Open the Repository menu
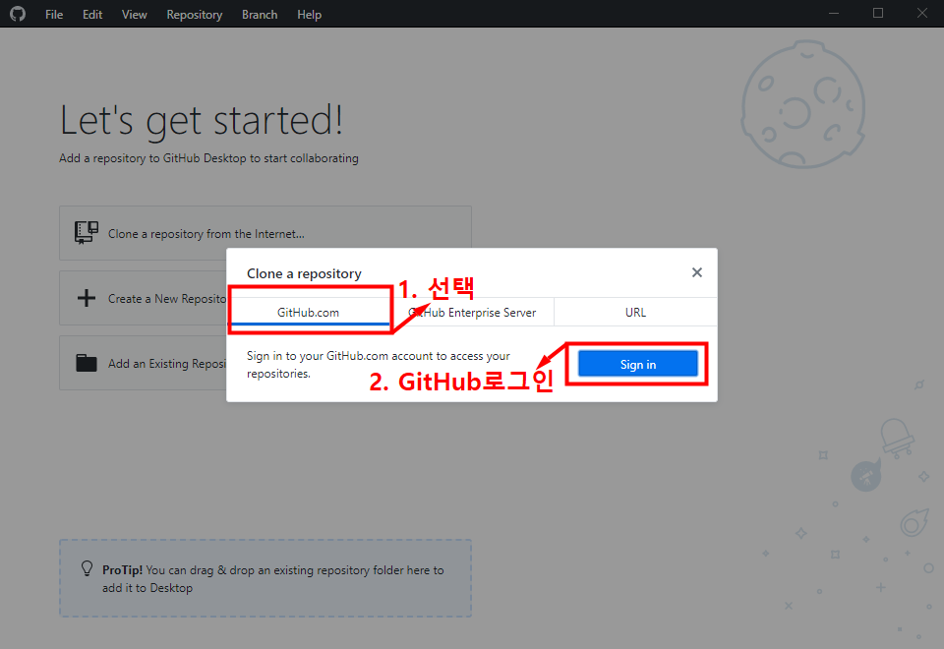Viewport: 944px width, 649px height. coord(194,14)
